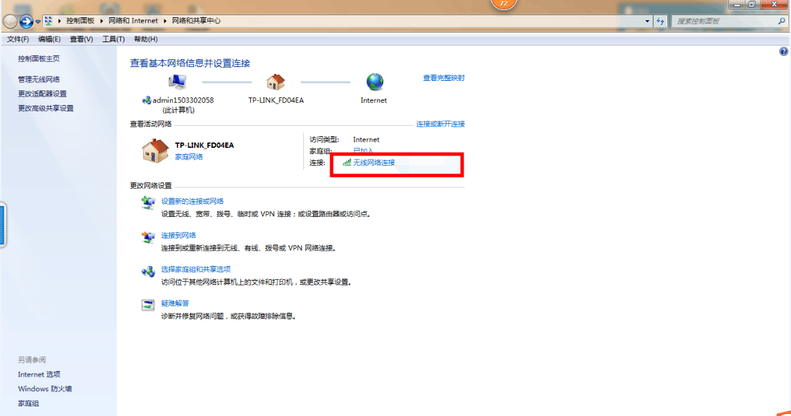Open 选择家庭组和共享选项 link

point(196,269)
